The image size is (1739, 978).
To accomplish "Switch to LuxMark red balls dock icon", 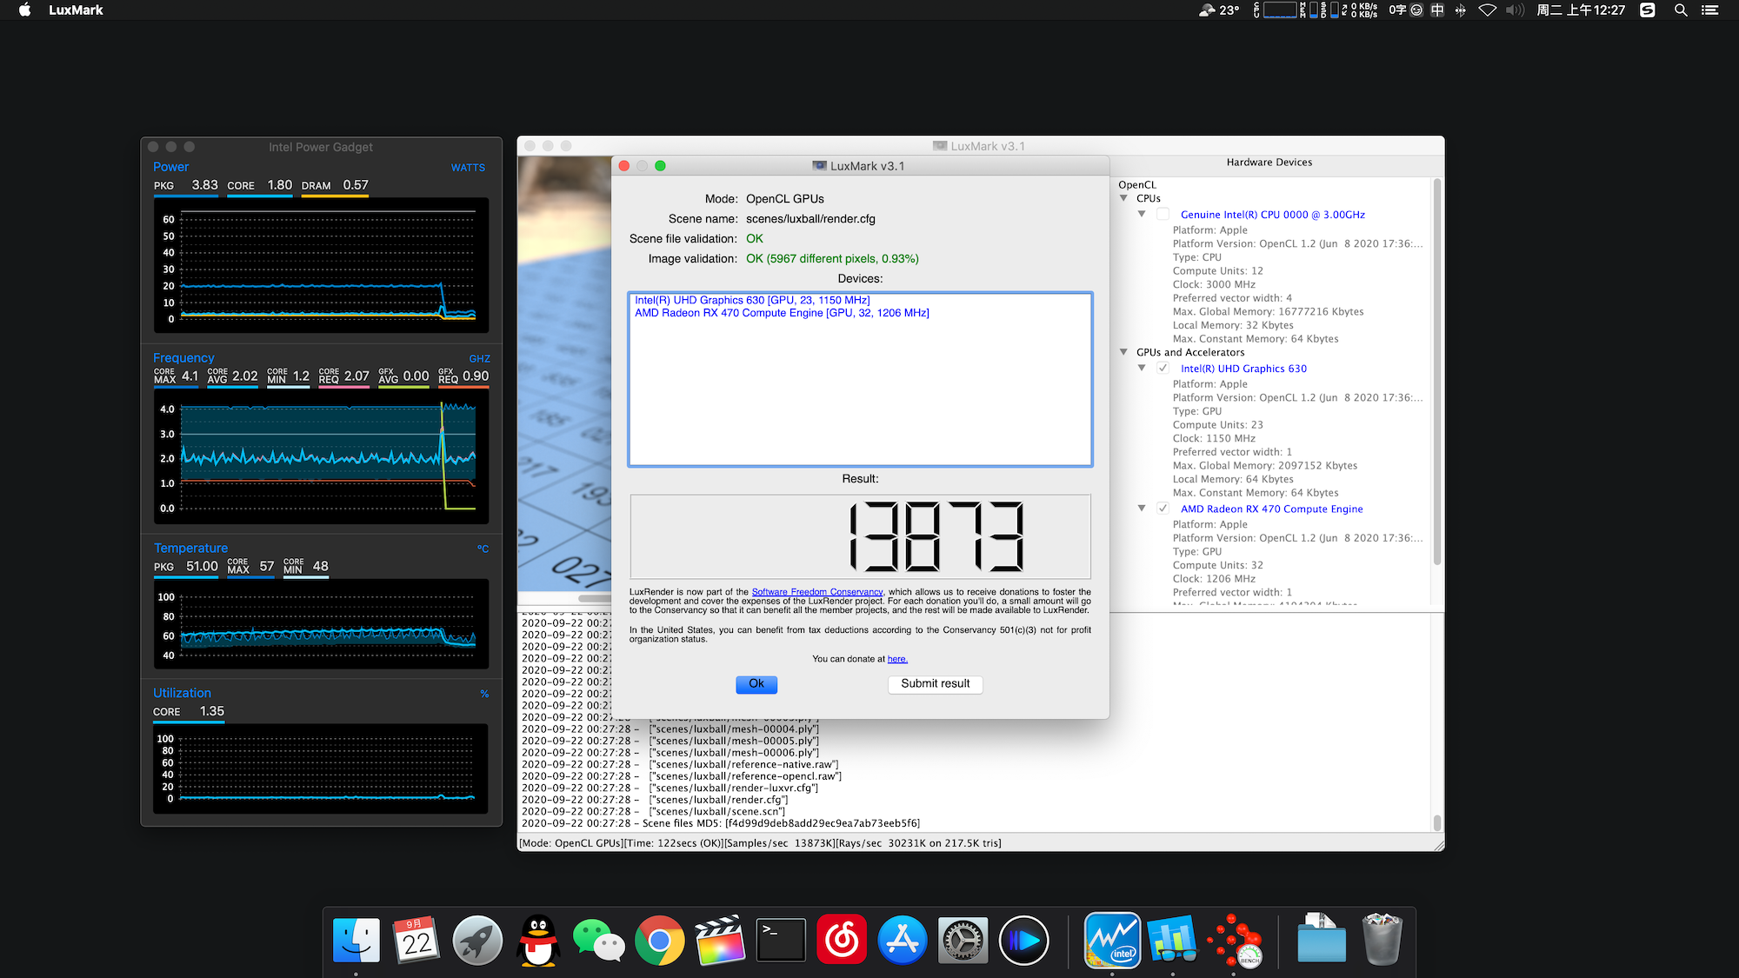I will pos(1236,940).
